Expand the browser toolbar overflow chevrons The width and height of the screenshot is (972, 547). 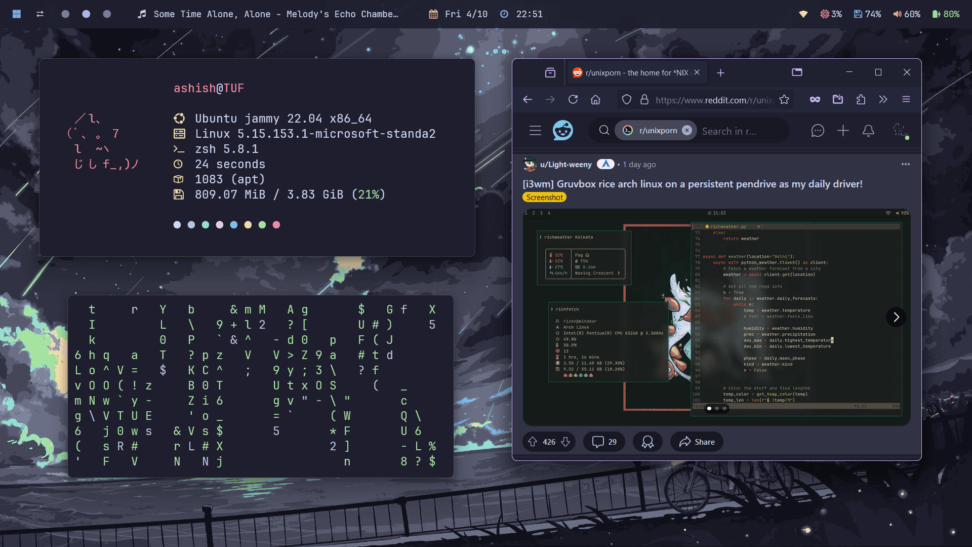point(883,100)
